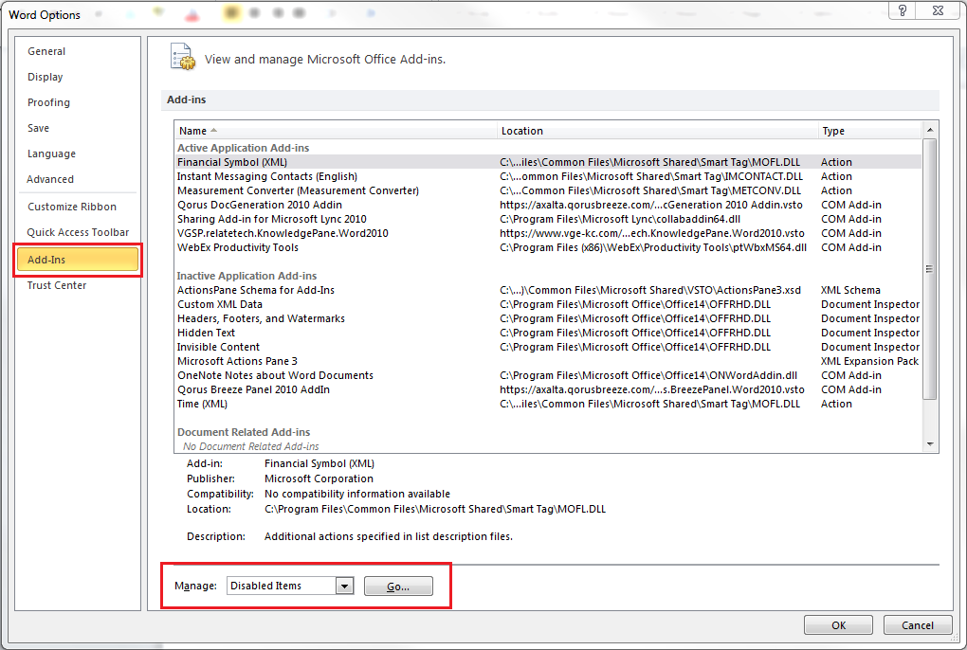967x650 pixels.
Task: Select the Add-Ins category
Action: tap(78, 260)
